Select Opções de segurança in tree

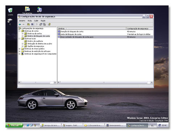tap(36, 46)
